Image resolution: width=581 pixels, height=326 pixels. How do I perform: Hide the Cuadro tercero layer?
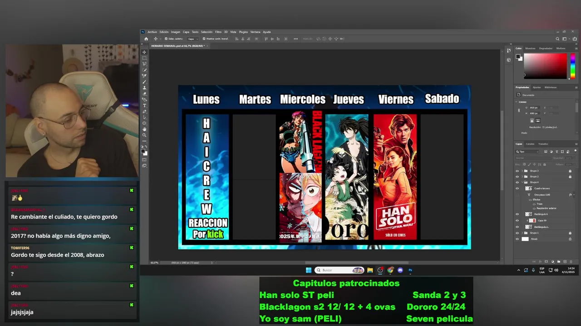click(517, 188)
